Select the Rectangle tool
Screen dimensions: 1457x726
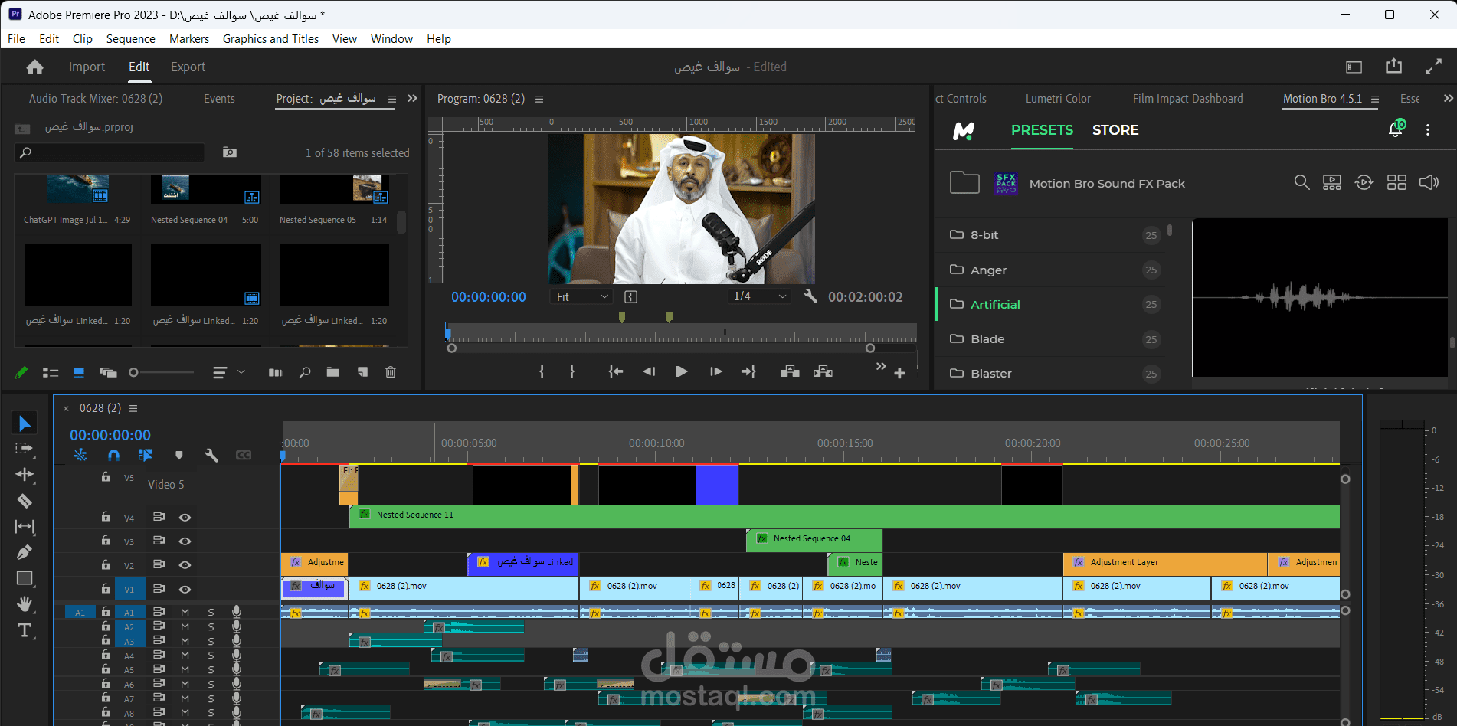[x=25, y=578]
